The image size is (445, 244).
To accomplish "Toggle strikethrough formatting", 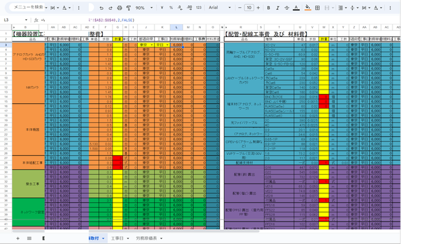I will [287, 8].
